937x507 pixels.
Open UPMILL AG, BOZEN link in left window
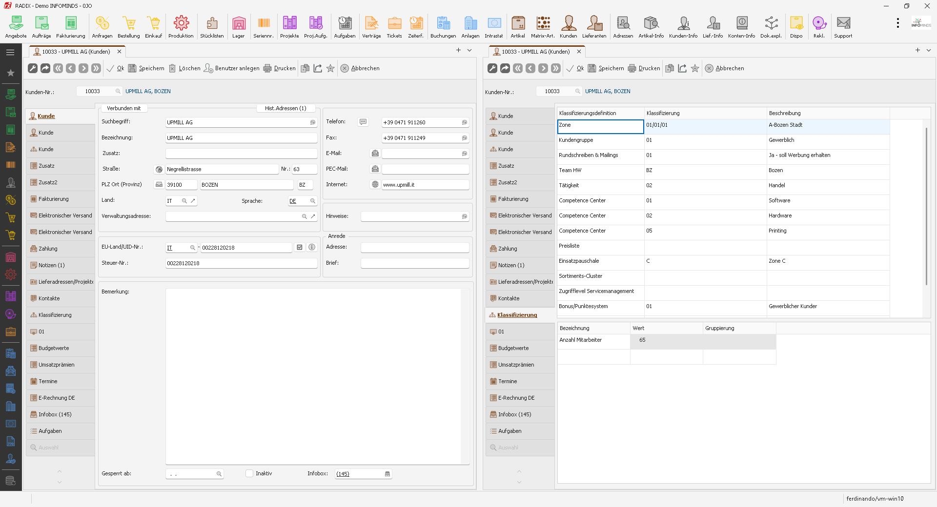click(148, 91)
